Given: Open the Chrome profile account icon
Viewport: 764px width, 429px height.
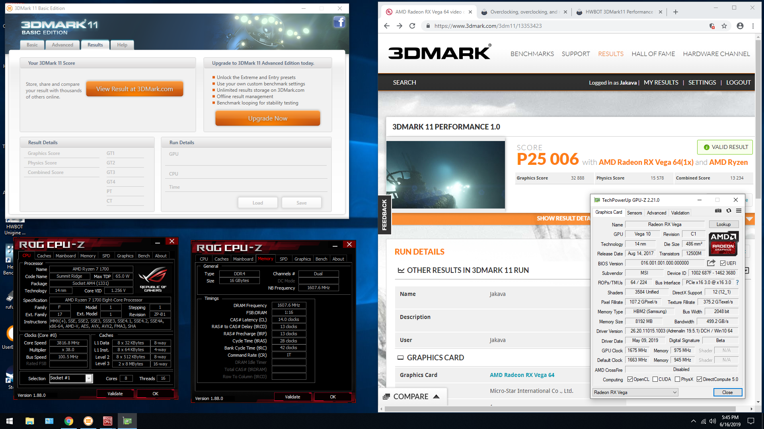Looking at the screenshot, I should point(740,26).
